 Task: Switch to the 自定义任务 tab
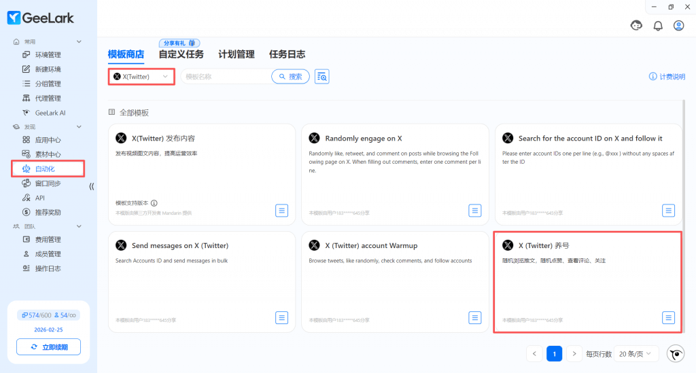[x=181, y=54]
